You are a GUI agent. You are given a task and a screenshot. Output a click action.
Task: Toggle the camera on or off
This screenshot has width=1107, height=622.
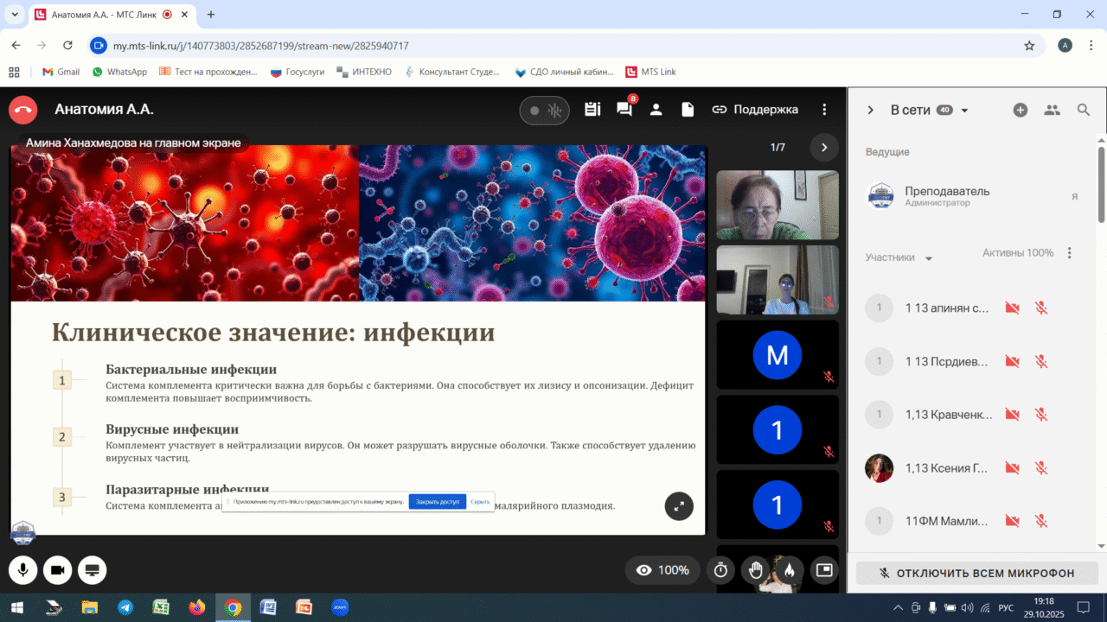tap(58, 570)
